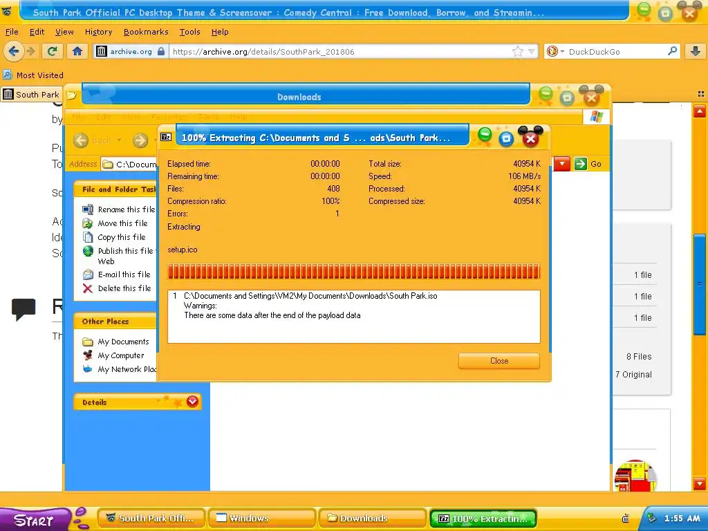Expand the Details panel chevron
This screenshot has width=708, height=531.
pyautogui.click(x=192, y=401)
